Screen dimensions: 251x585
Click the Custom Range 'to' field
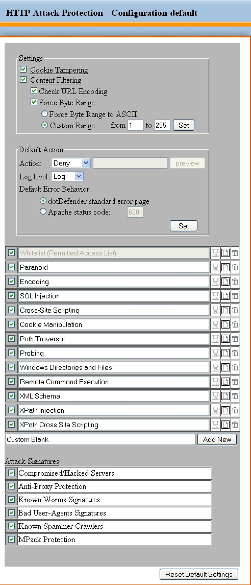162,125
